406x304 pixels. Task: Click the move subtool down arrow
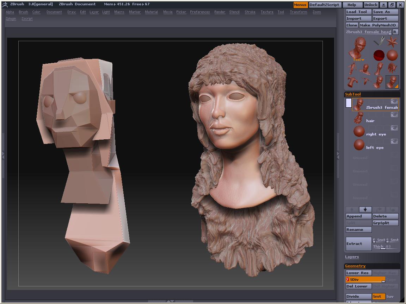[365, 209]
